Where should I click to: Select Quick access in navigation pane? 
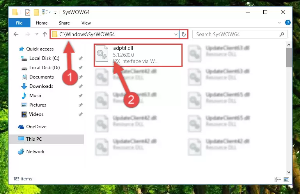36,49
